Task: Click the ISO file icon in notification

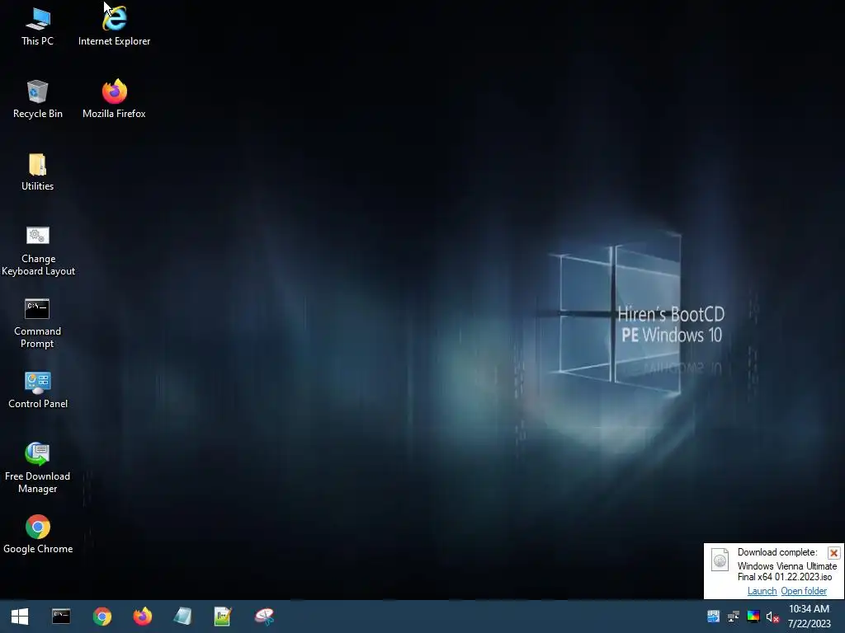Action: [720, 560]
